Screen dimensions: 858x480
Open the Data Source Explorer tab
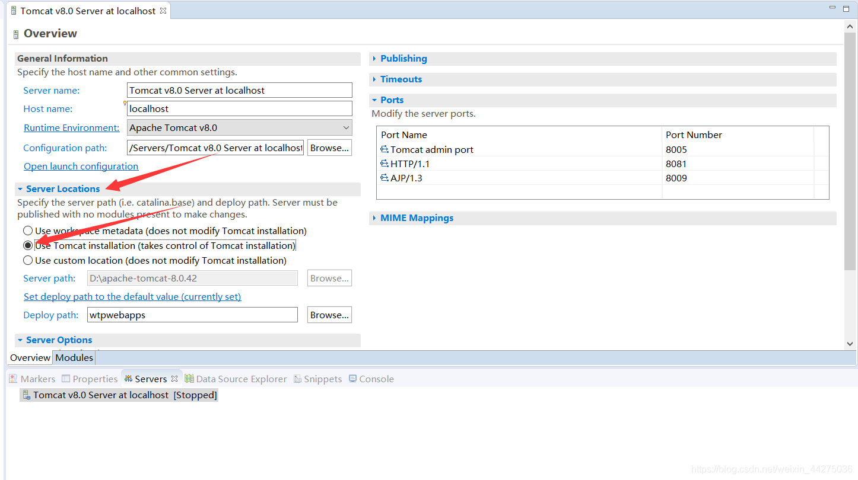tap(236, 379)
